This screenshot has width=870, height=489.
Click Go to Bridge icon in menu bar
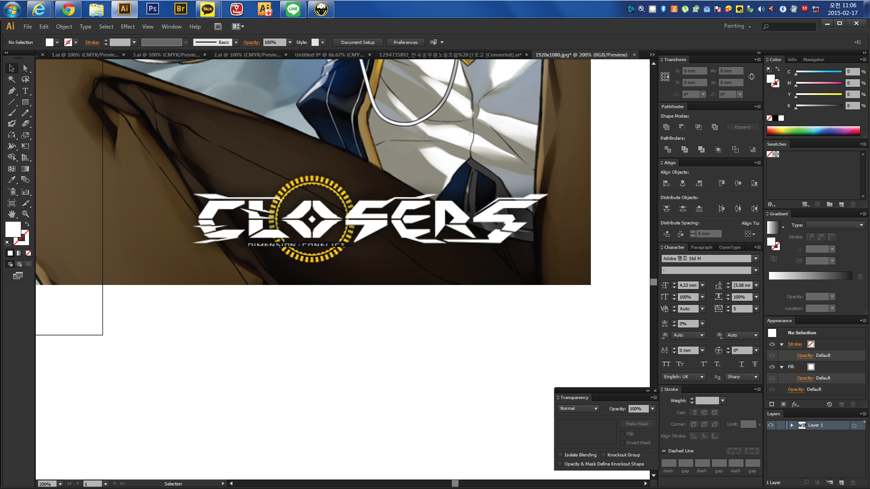pyautogui.click(x=218, y=27)
